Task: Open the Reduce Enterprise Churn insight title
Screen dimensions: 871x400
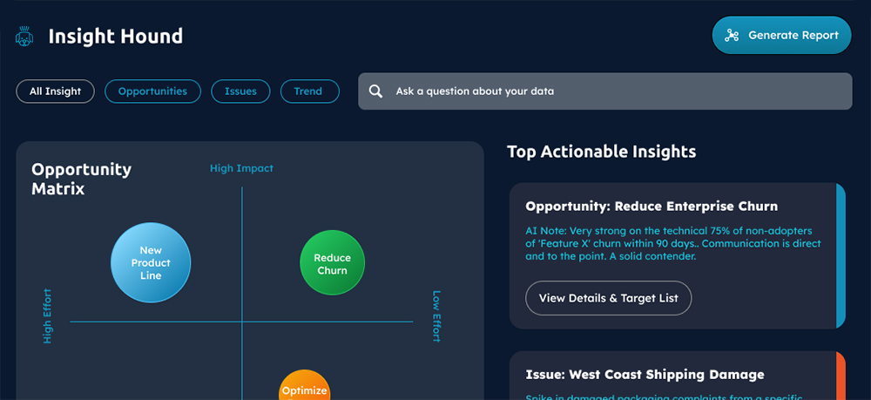Action: point(652,207)
